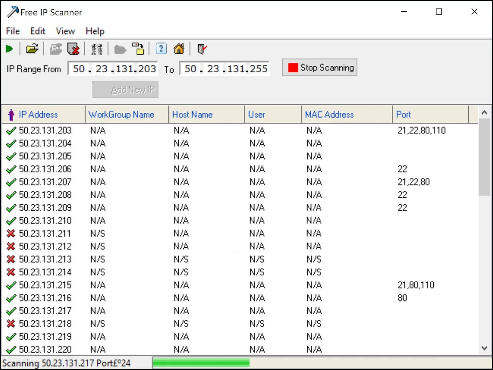Viewport: 493px width, 370px height.
Task: Click the To IP range input field
Action: click(225, 68)
